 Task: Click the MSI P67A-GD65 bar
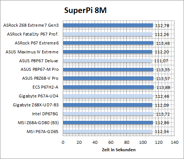[x=108, y=132]
